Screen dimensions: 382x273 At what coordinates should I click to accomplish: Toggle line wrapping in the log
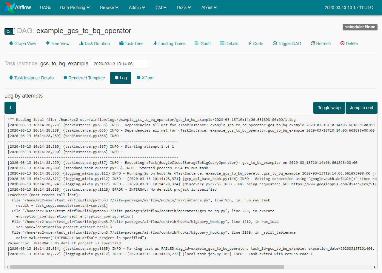[329, 107]
